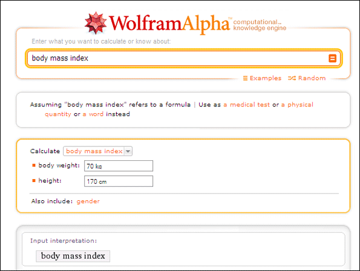The width and height of the screenshot is (360, 271).
Task: Choose a word interpretation
Action: point(93,114)
